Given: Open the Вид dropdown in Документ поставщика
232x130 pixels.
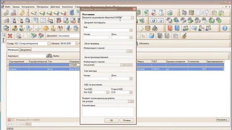Looking at the screenshot, I should pos(131,30).
